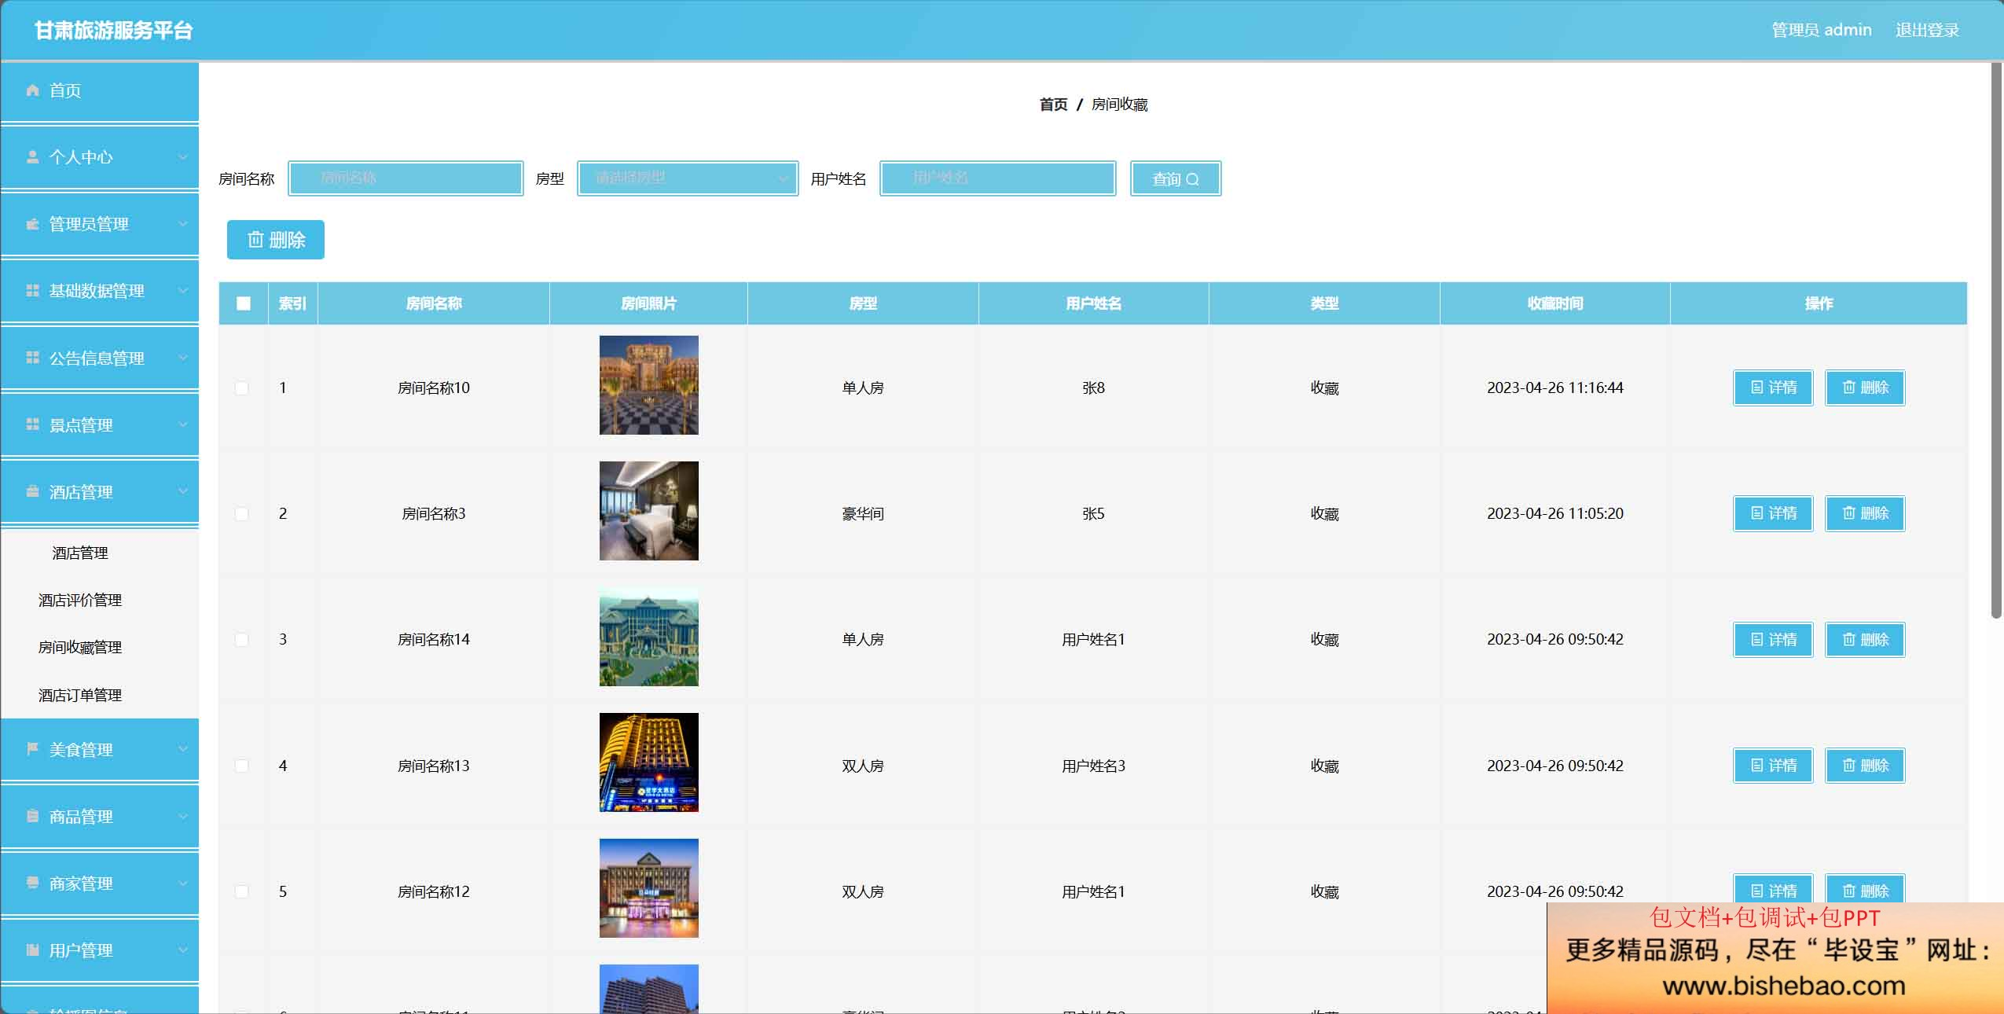Screen dimensions: 2004x1014
Task: Click the magnifier icon in 查询 button
Action: [x=1192, y=179]
